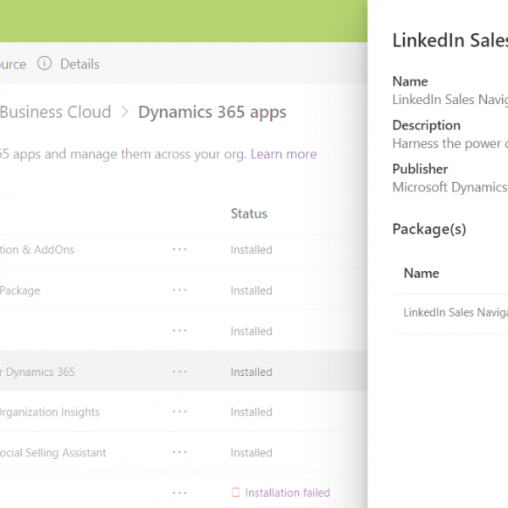Click Installed status in Organization Insights row
The height and width of the screenshot is (508, 508).
pos(251,412)
